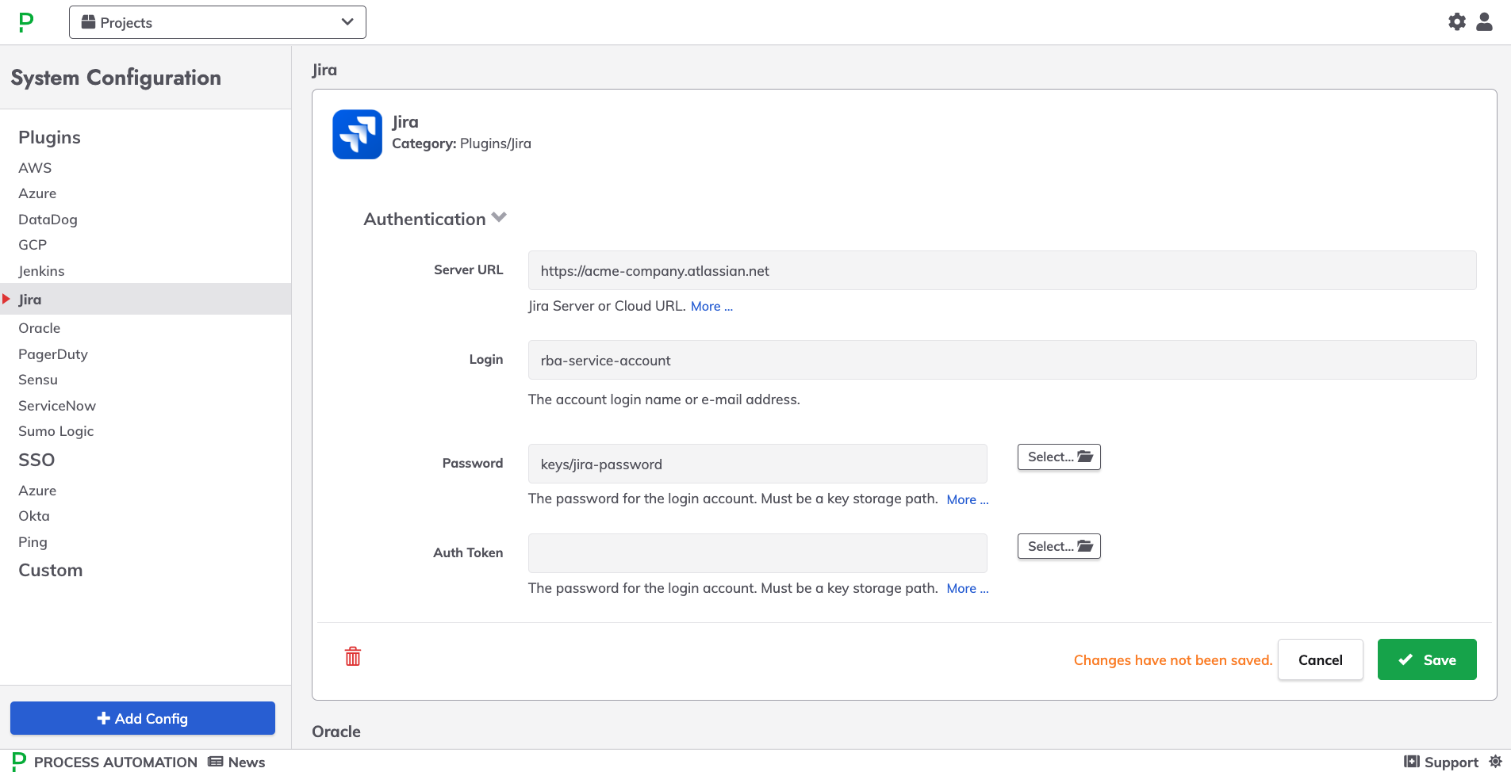Image resolution: width=1511 pixels, height=772 pixels.
Task: Select Ping SSO config
Action: click(x=33, y=542)
